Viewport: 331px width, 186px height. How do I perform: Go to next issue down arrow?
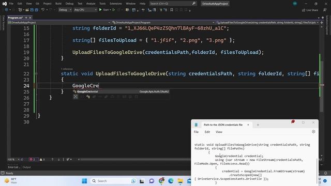[x=58, y=160]
